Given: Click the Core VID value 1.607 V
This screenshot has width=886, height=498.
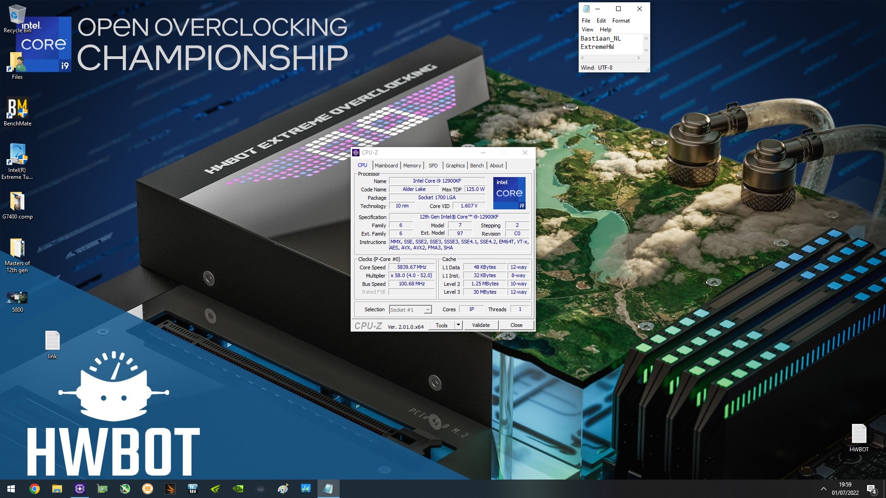Looking at the screenshot, I should coord(469,206).
